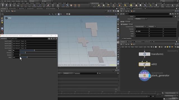Viewport: 179px width, 100px height.
Task: Open the File menu
Action: click(2, 1)
